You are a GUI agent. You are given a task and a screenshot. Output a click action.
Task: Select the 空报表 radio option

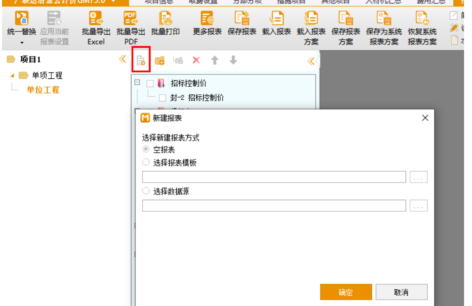click(x=146, y=150)
